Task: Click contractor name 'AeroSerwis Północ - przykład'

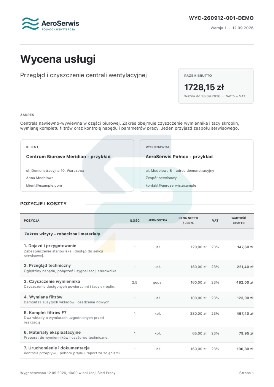Action: tap(179, 157)
